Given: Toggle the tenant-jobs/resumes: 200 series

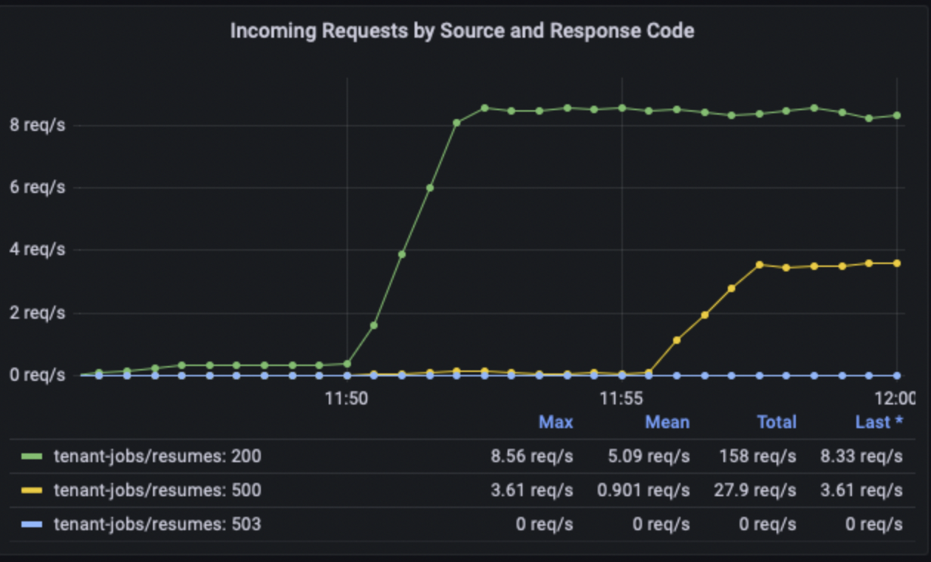Looking at the screenshot, I should [157, 456].
